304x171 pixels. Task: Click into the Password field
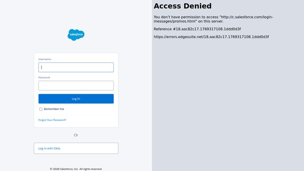coord(76,85)
